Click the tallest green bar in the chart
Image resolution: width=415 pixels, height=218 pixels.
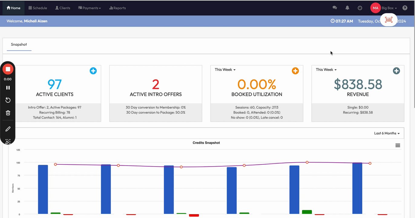coord(307,212)
